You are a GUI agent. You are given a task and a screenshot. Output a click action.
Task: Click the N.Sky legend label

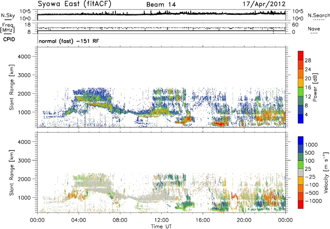pyautogui.click(x=7, y=15)
